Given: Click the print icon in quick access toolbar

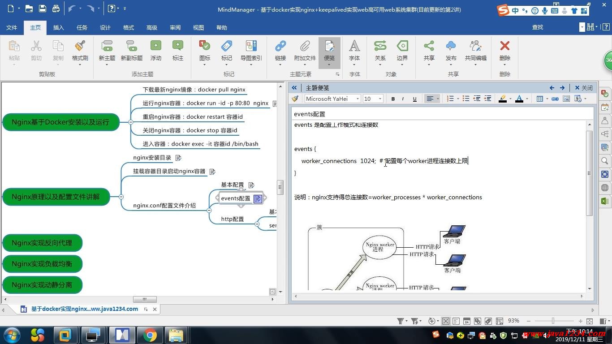Looking at the screenshot, I should (x=56, y=9).
